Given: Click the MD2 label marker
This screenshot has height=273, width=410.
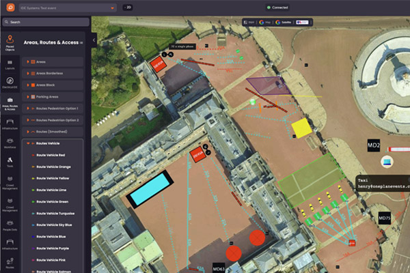Looking at the screenshot, I should click(x=374, y=145).
